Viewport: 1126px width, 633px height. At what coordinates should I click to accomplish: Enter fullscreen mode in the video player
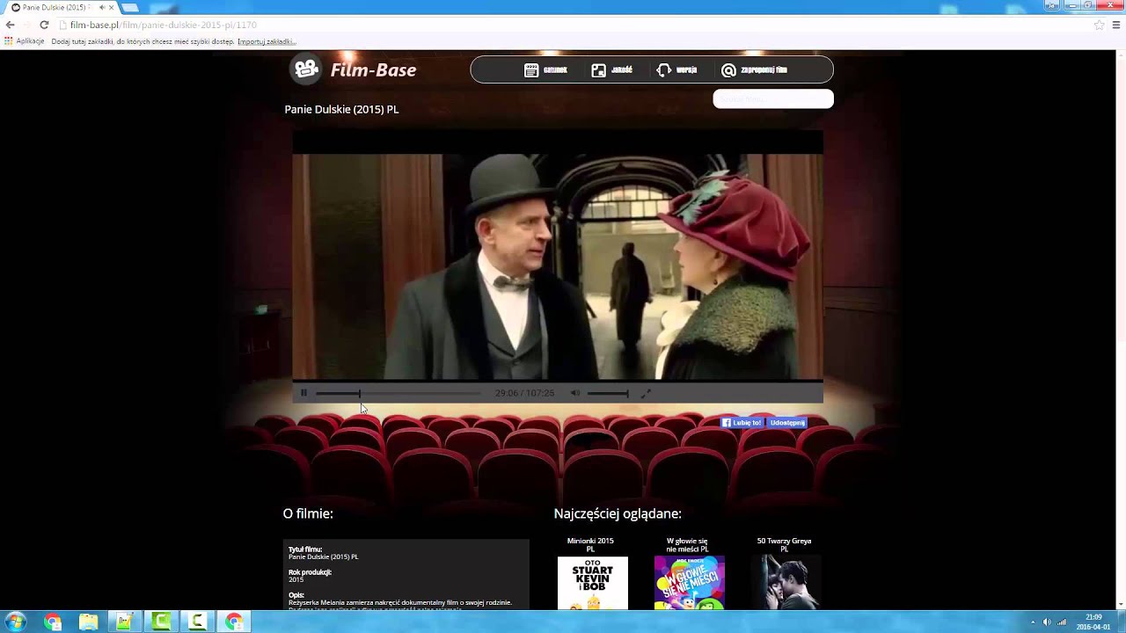[645, 393]
